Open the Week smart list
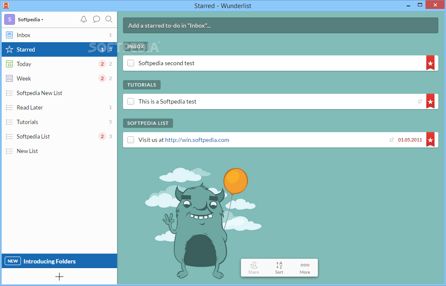The image size is (446, 286). (59, 78)
